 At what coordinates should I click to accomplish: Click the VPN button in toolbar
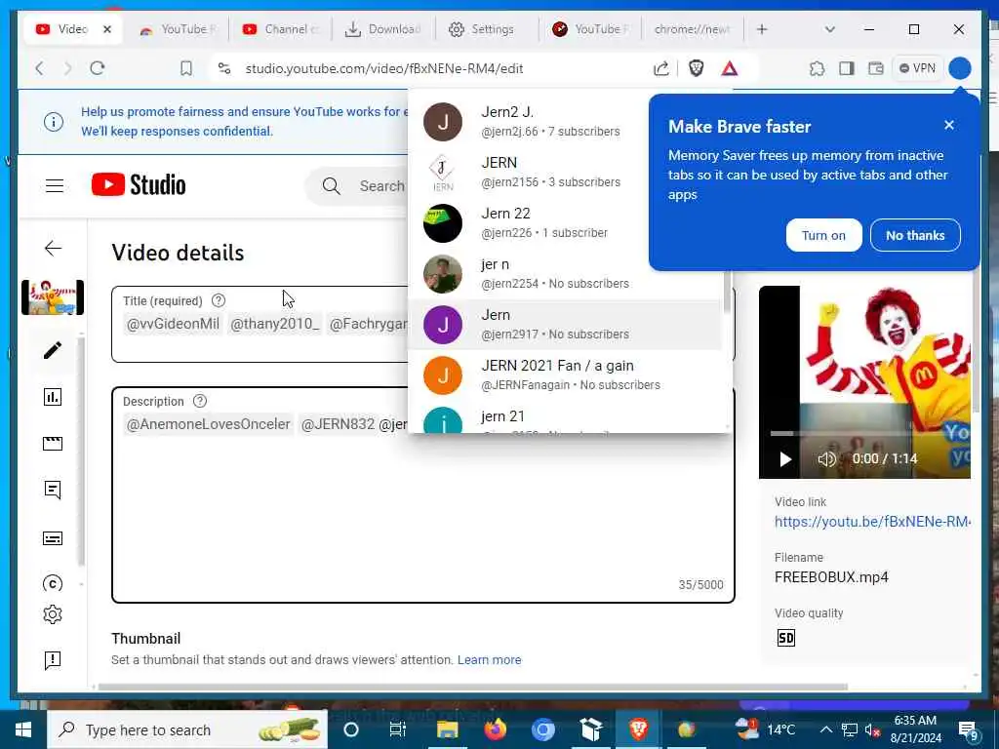pos(917,68)
